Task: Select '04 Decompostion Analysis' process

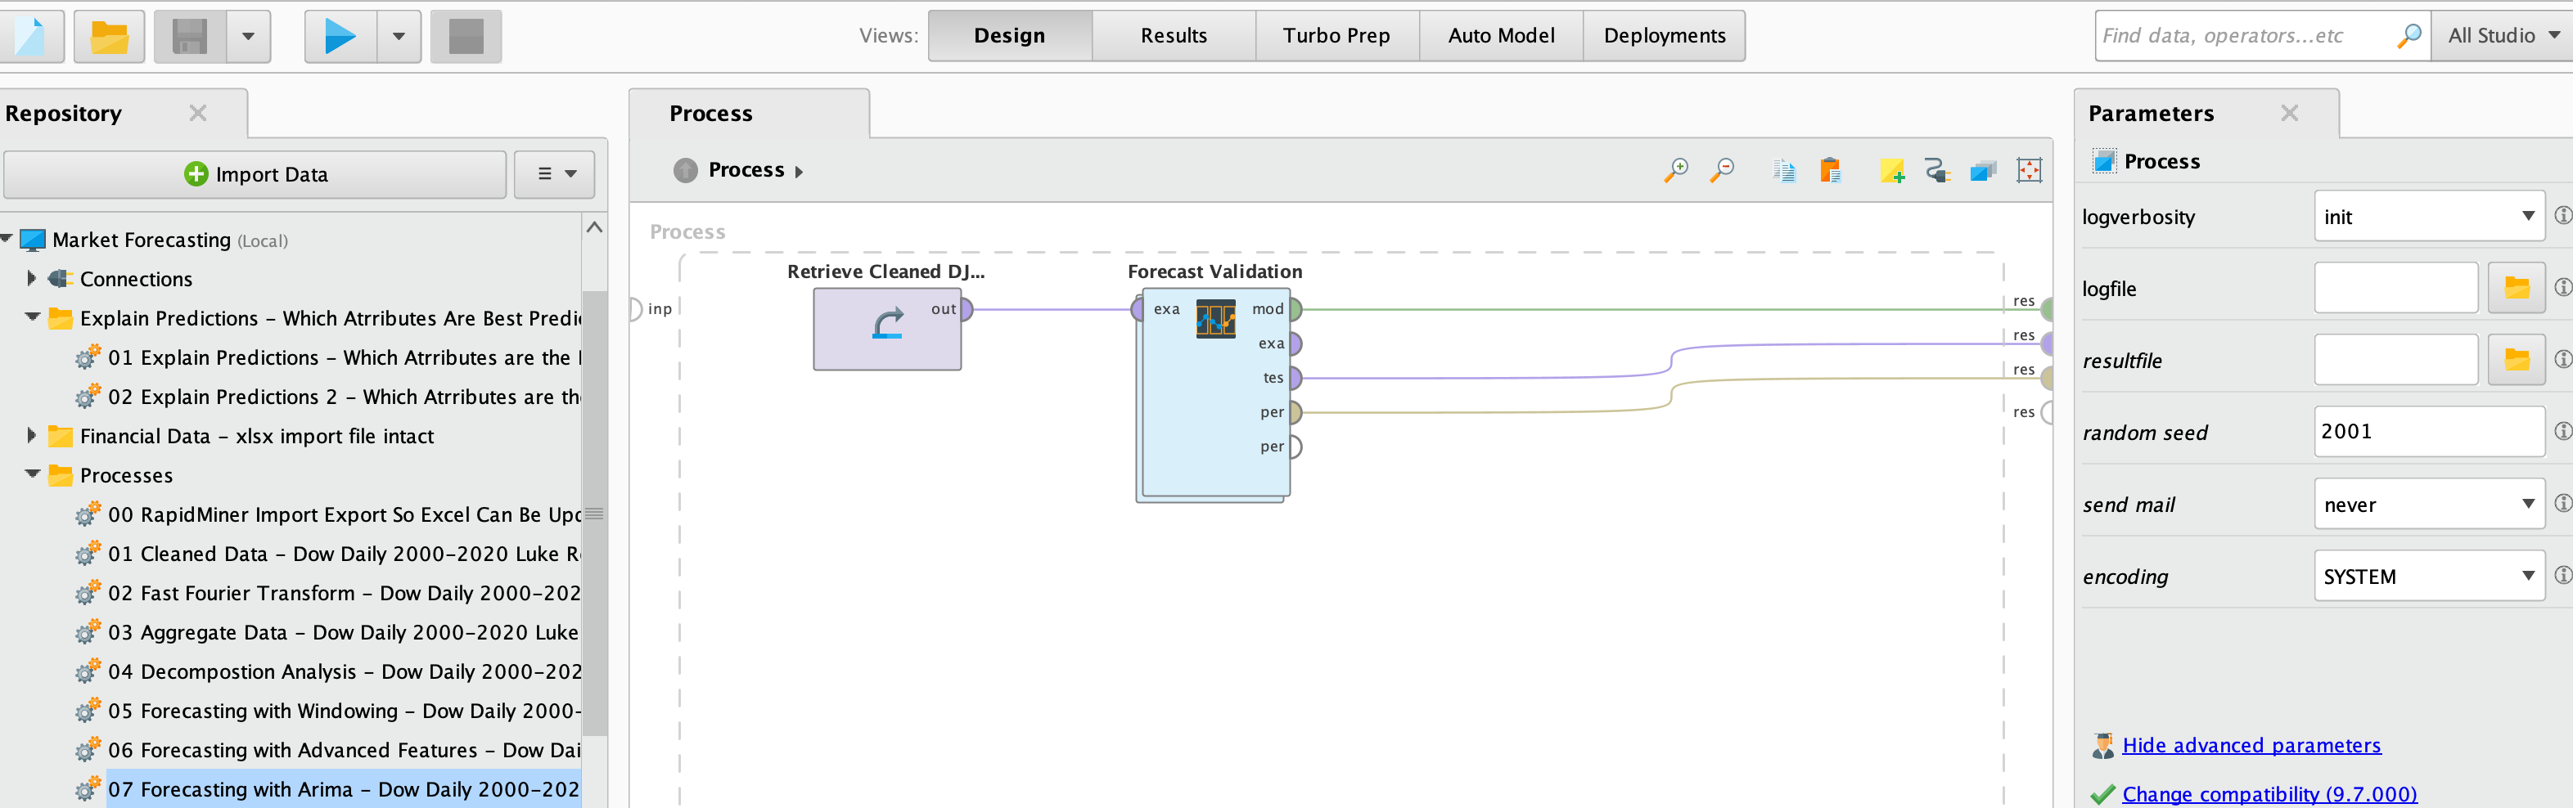Action: coord(343,671)
